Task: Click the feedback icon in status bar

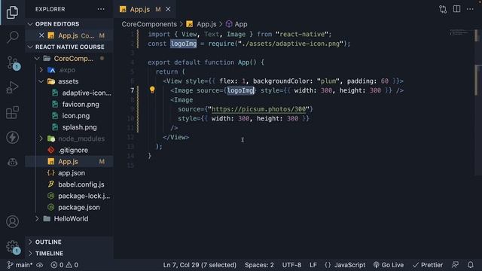Action: [x=455, y=265]
